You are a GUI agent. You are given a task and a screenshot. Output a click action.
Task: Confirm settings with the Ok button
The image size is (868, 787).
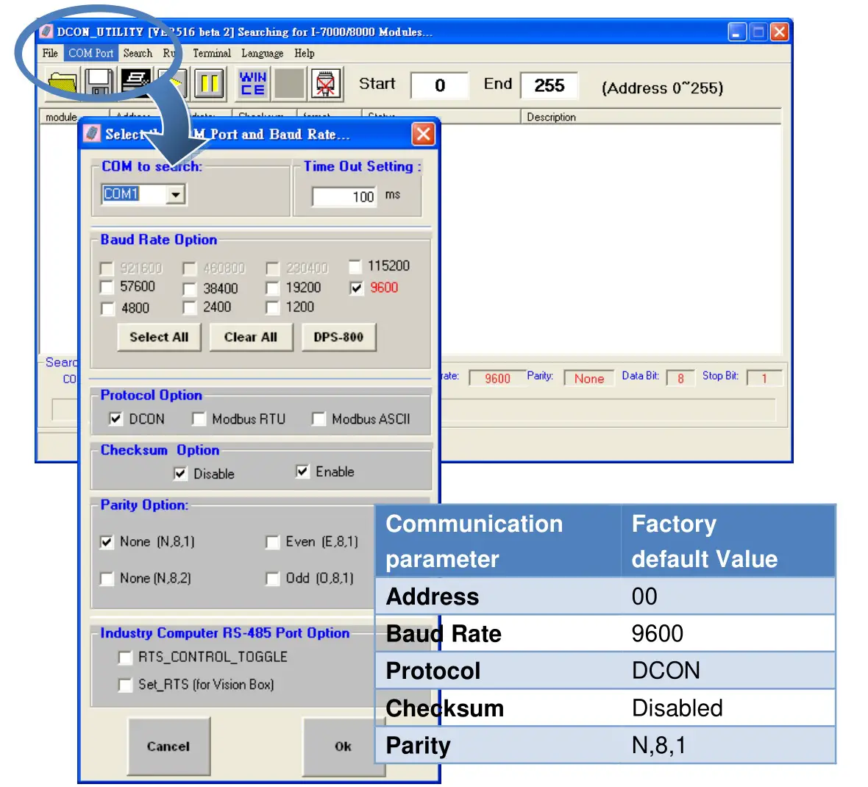[x=341, y=746]
